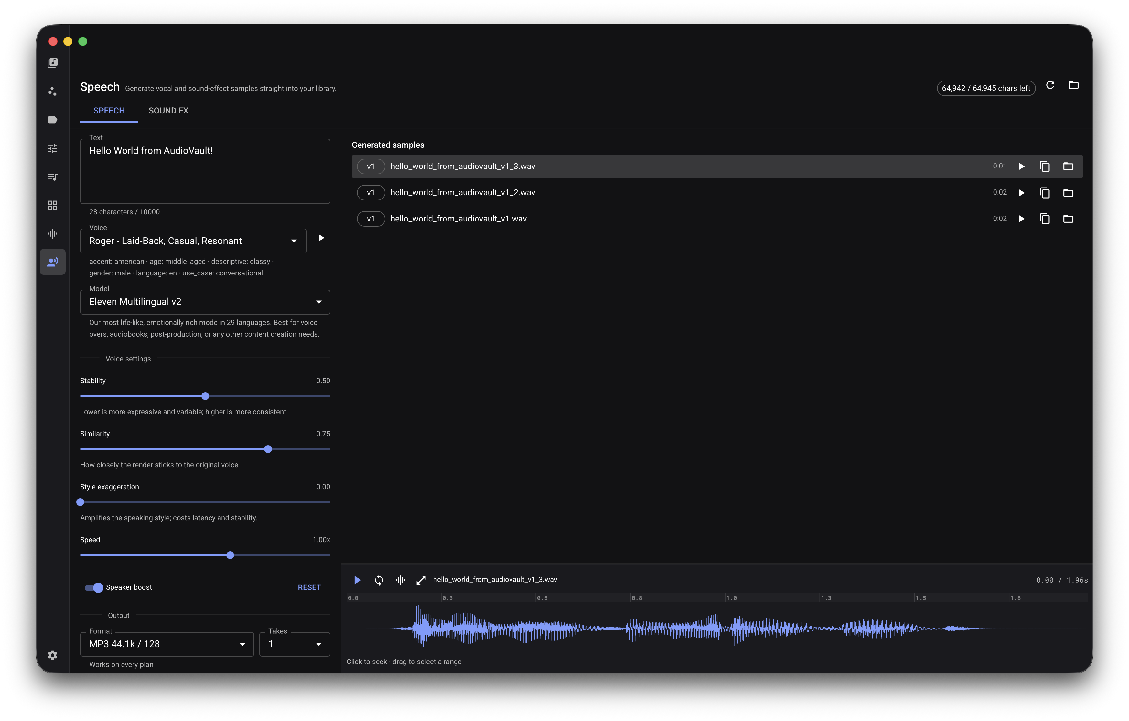Click the Style exaggeration slider handle
This screenshot has width=1129, height=721.
[x=80, y=502]
